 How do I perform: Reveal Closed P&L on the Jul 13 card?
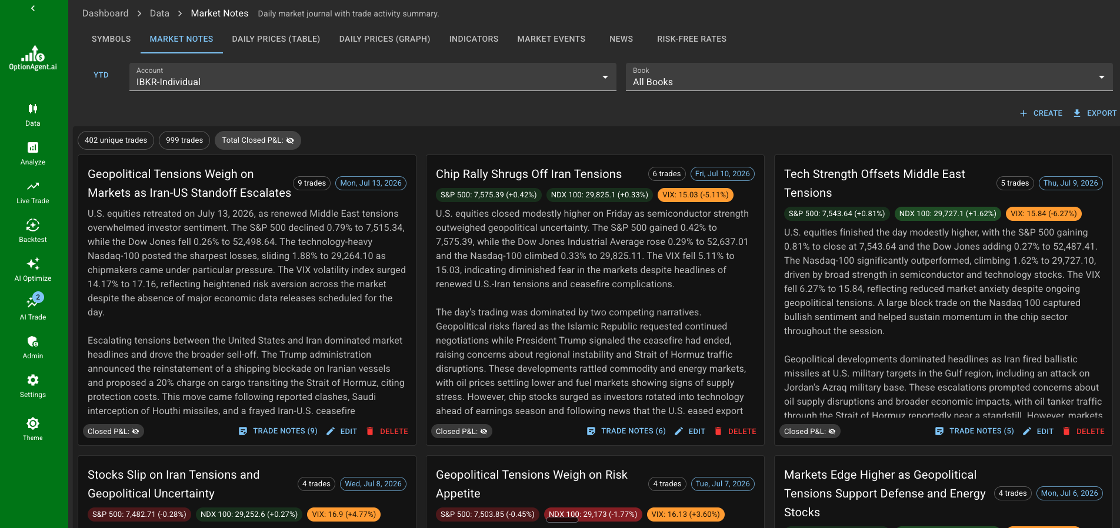136,432
